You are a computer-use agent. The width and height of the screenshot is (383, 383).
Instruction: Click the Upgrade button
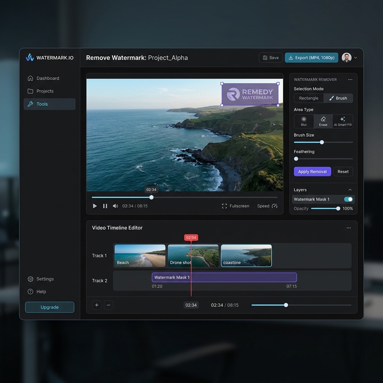(x=50, y=307)
